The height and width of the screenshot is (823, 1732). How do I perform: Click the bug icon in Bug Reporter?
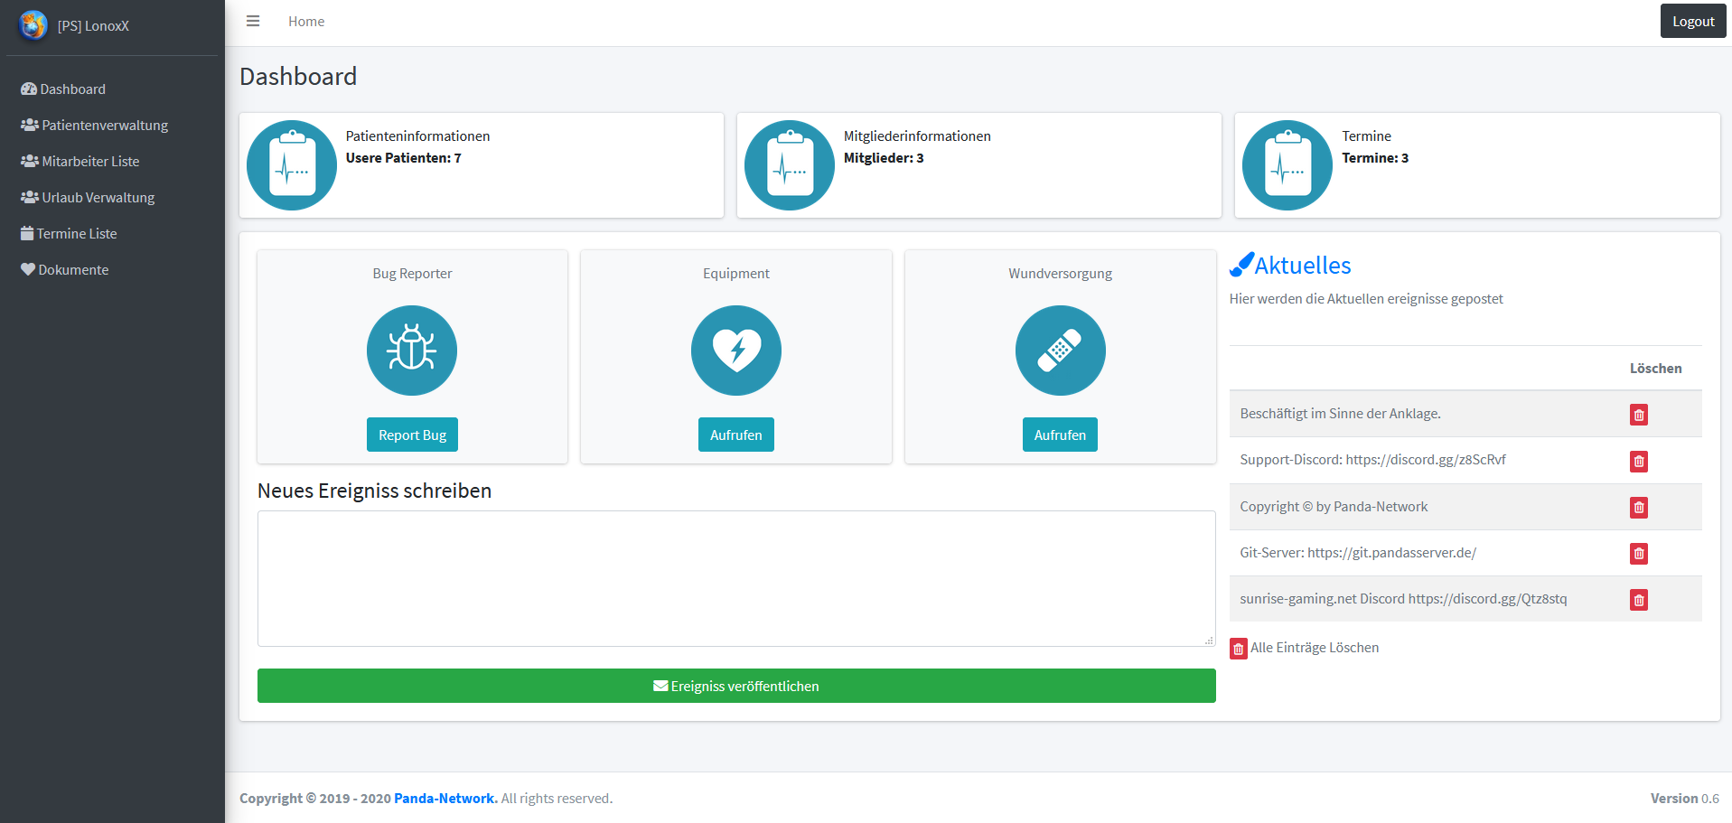[412, 351]
